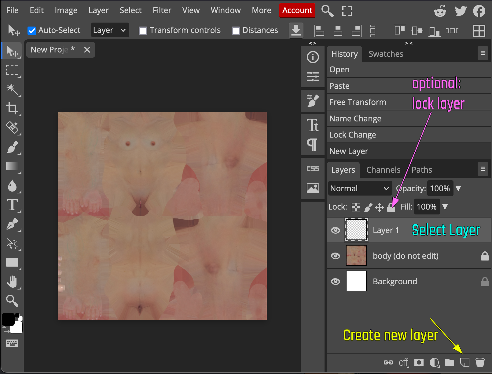This screenshot has height=374, width=492.
Task: Revert to the Free Transform history step
Action: click(358, 102)
